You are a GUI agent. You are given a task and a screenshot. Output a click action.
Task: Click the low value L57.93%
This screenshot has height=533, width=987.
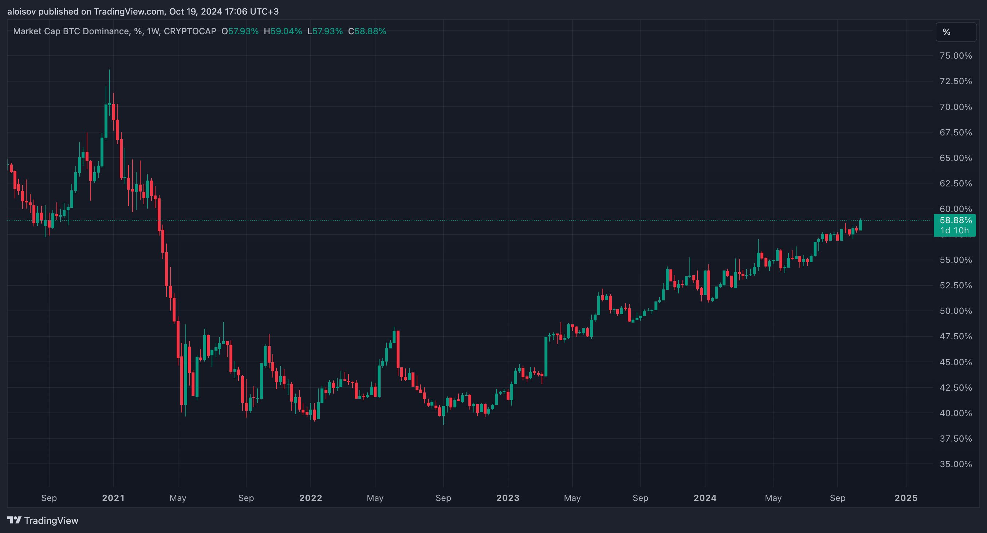[x=325, y=31]
